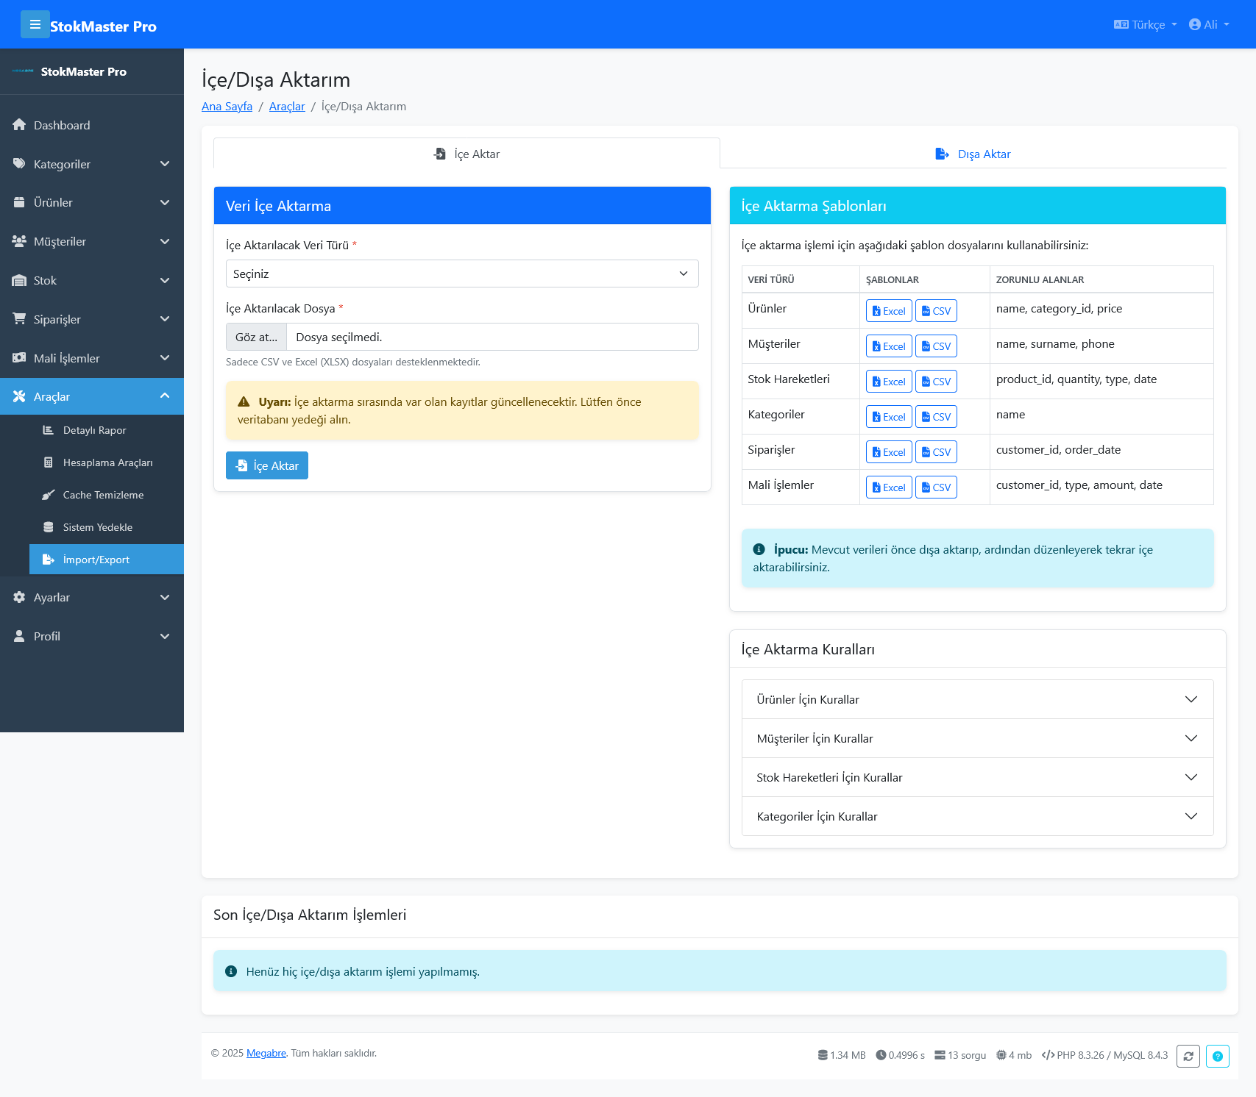Collapse the Araçlar sidebar menu
The width and height of the screenshot is (1256, 1097).
92,396
